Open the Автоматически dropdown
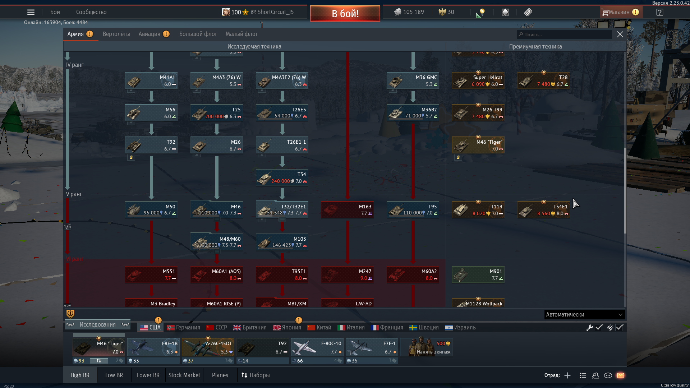 click(x=585, y=315)
